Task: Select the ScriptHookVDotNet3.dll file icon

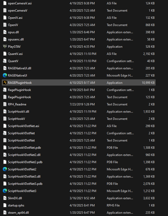Action: [x=5, y=177]
